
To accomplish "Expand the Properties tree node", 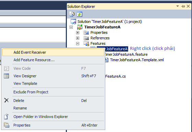I will click(77, 32).
